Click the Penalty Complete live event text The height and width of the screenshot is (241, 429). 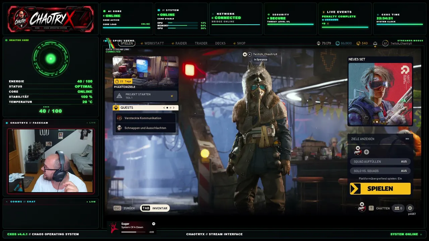339,16
